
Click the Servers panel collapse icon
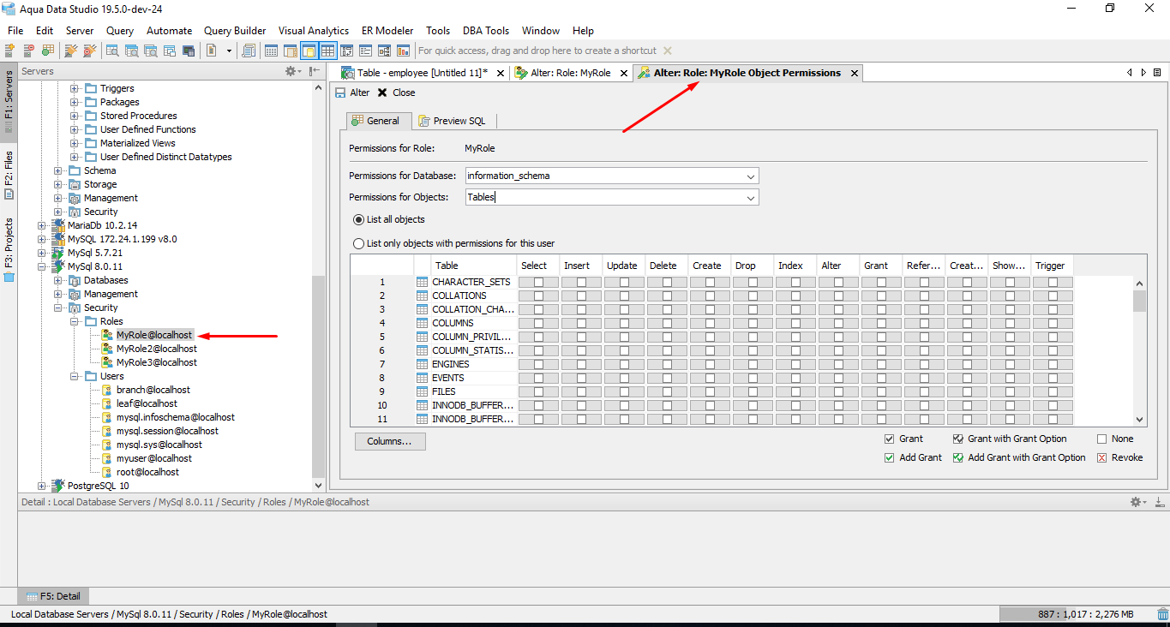coord(315,71)
